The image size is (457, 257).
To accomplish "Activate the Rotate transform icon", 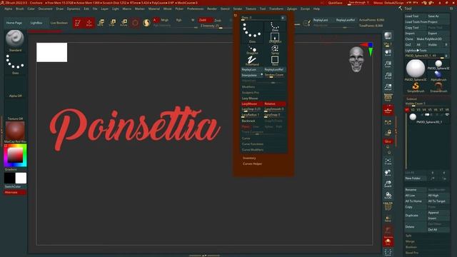I will 124,22.
